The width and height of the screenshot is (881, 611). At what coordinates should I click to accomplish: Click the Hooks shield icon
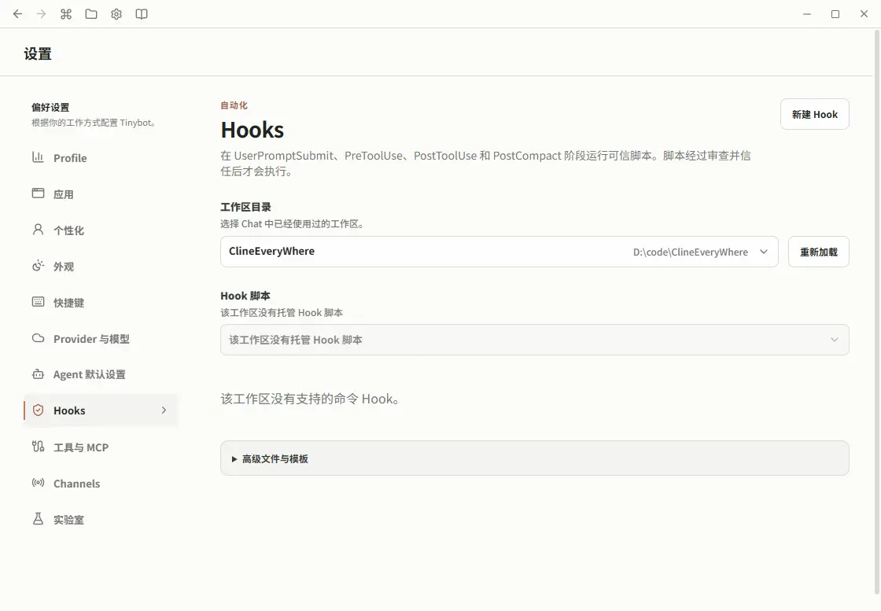pyautogui.click(x=38, y=410)
